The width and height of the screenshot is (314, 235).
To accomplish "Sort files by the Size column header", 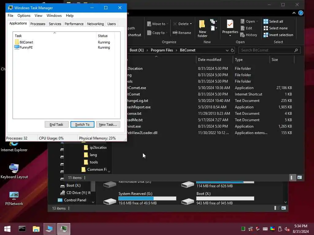I will tap(282, 60).
